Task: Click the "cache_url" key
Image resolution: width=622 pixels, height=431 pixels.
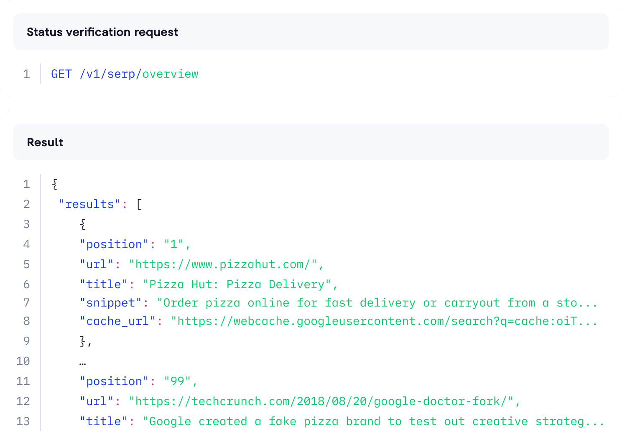Action: pyautogui.click(x=118, y=321)
